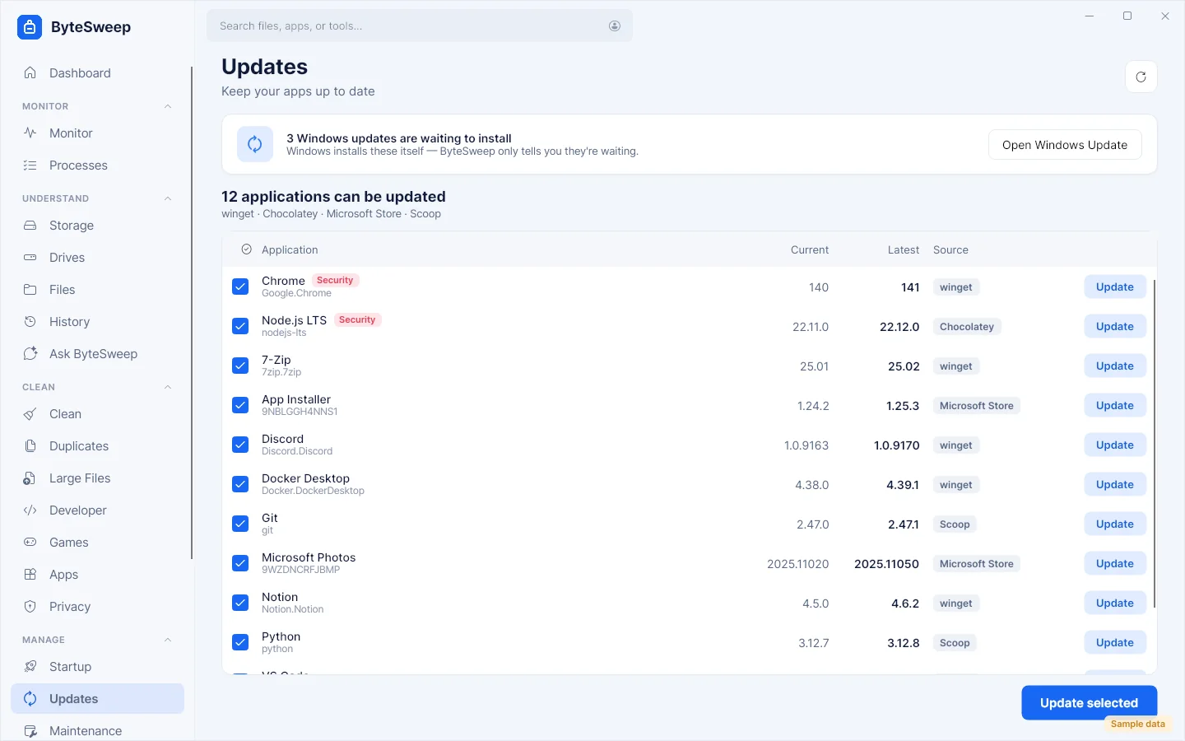Image resolution: width=1185 pixels, height=741 pixels.
Task: Click Update for Microsoft Photos
Action: pyautogui.click(x=1115, y=563)
